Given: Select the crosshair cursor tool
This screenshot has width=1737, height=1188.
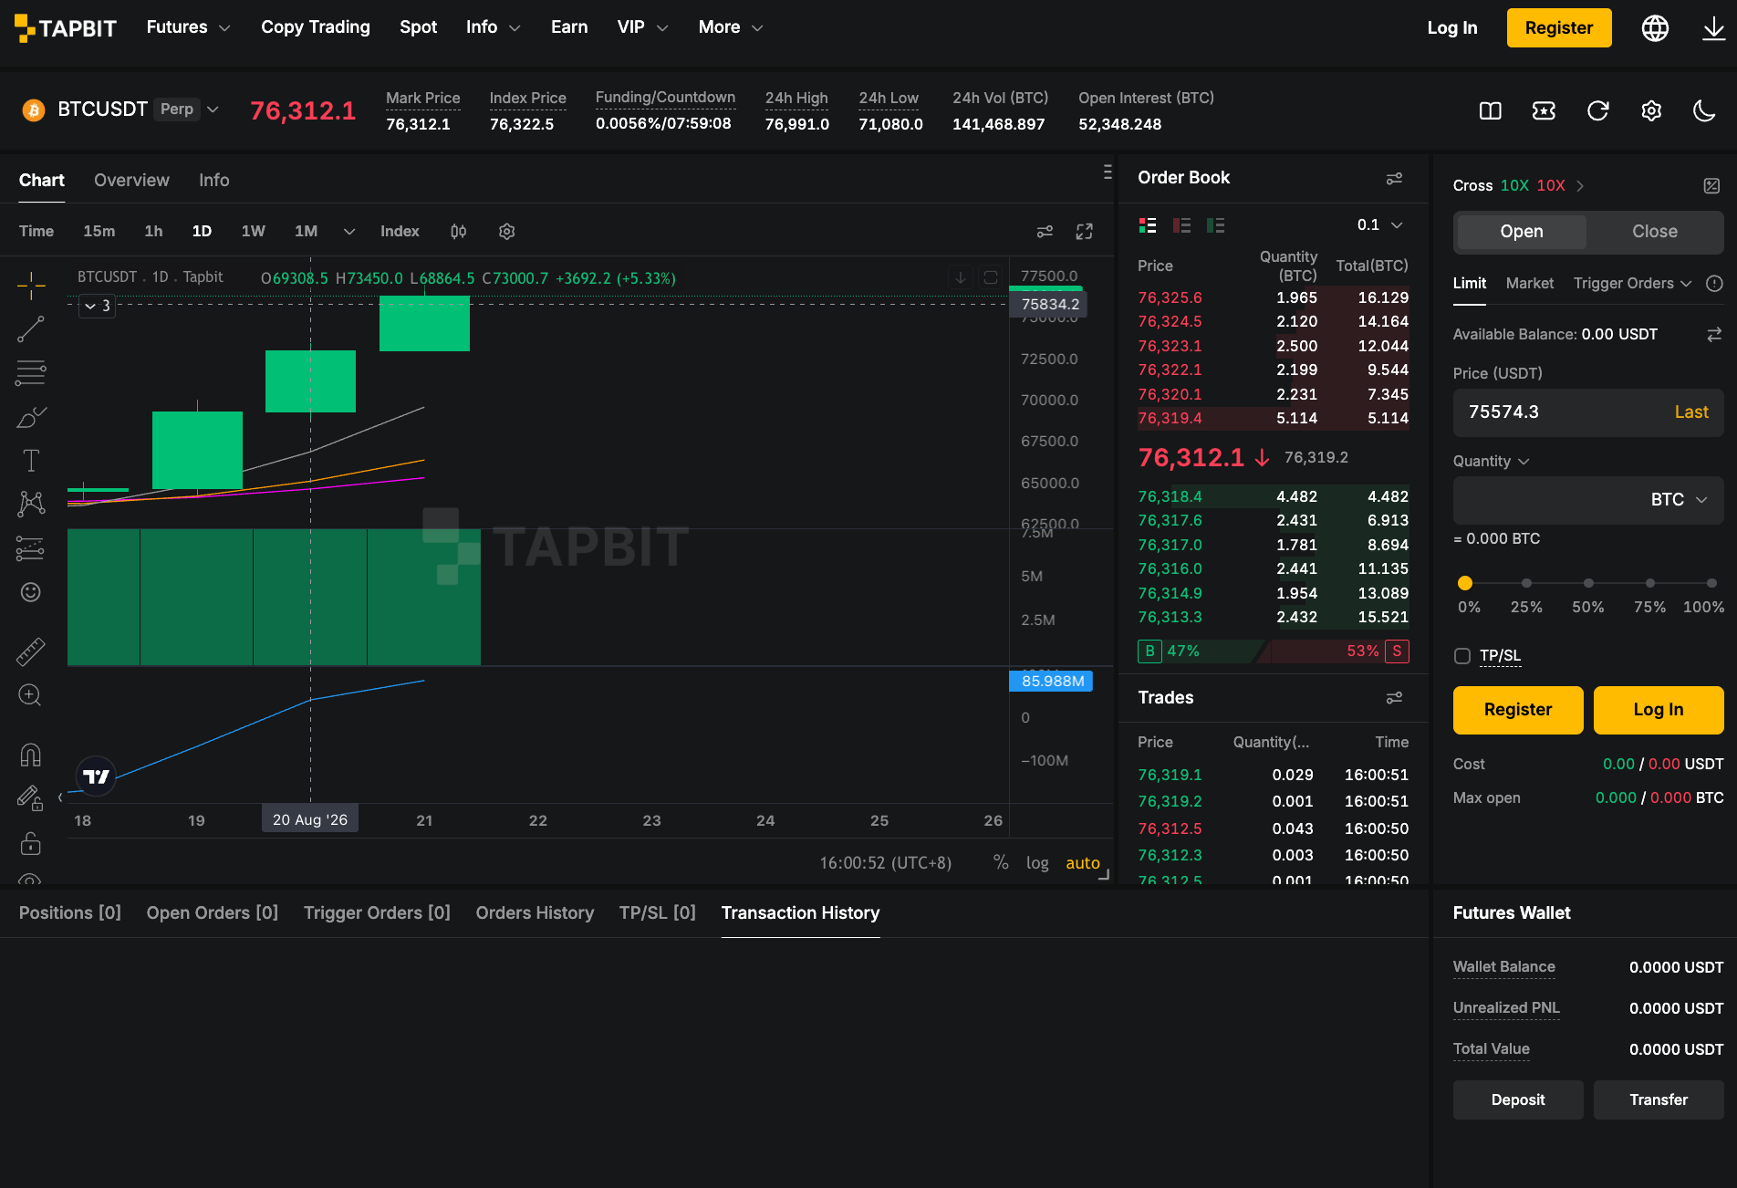Looking at the screenshot, I should click(31, 286).
